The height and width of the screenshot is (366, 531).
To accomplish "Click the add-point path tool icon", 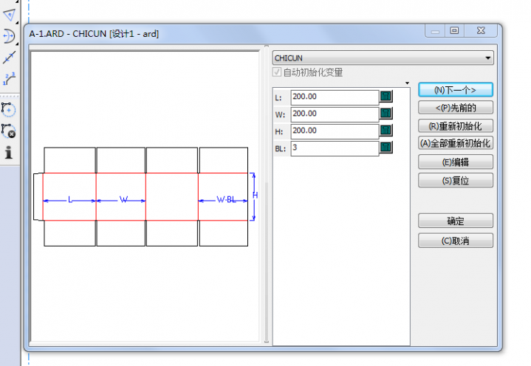I will click(x=9, y=109).
